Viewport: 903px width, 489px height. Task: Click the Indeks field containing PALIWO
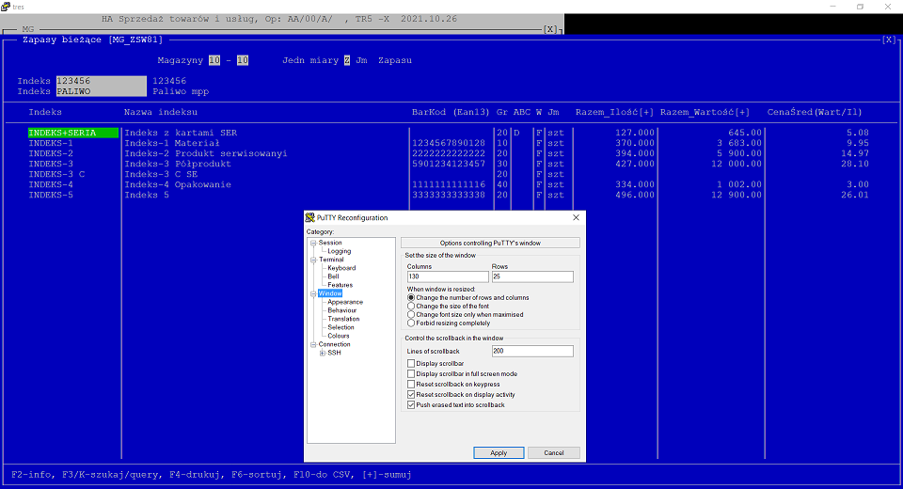pyautogui.click(x=102, y=91)
